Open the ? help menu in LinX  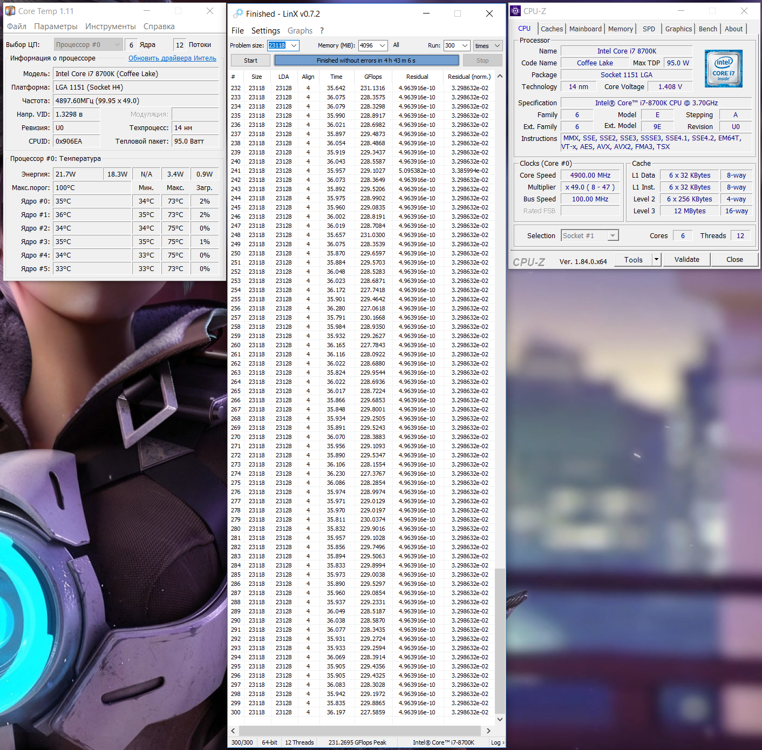322,31
